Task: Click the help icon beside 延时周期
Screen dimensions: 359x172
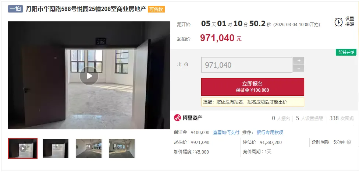Action: 349,142
